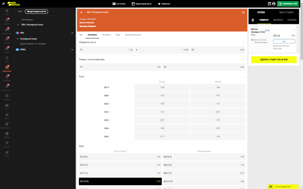Collapse the Победитель матча market

click(x=244, y=42)
